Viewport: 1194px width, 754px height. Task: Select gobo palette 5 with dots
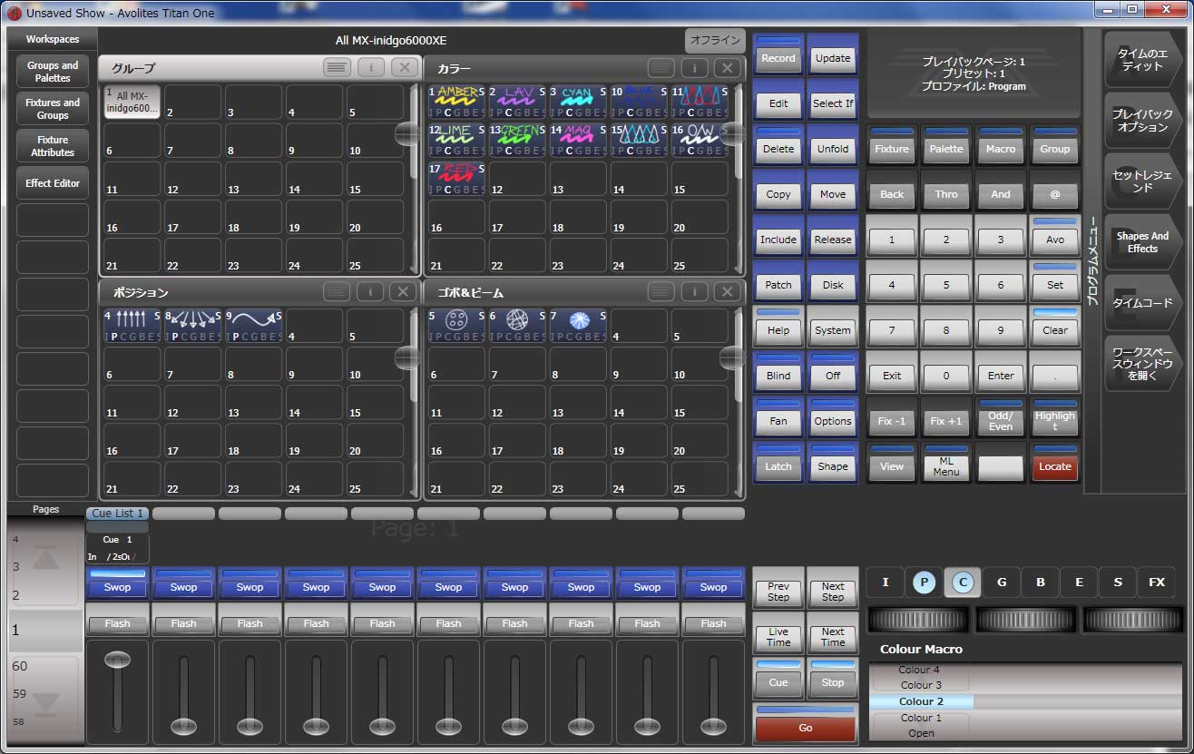point(456,327)
